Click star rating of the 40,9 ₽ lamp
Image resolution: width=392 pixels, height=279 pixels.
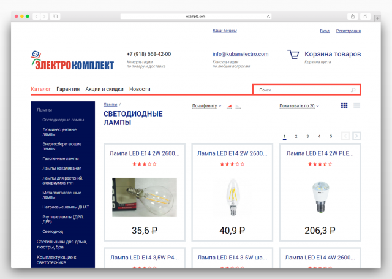232,164
